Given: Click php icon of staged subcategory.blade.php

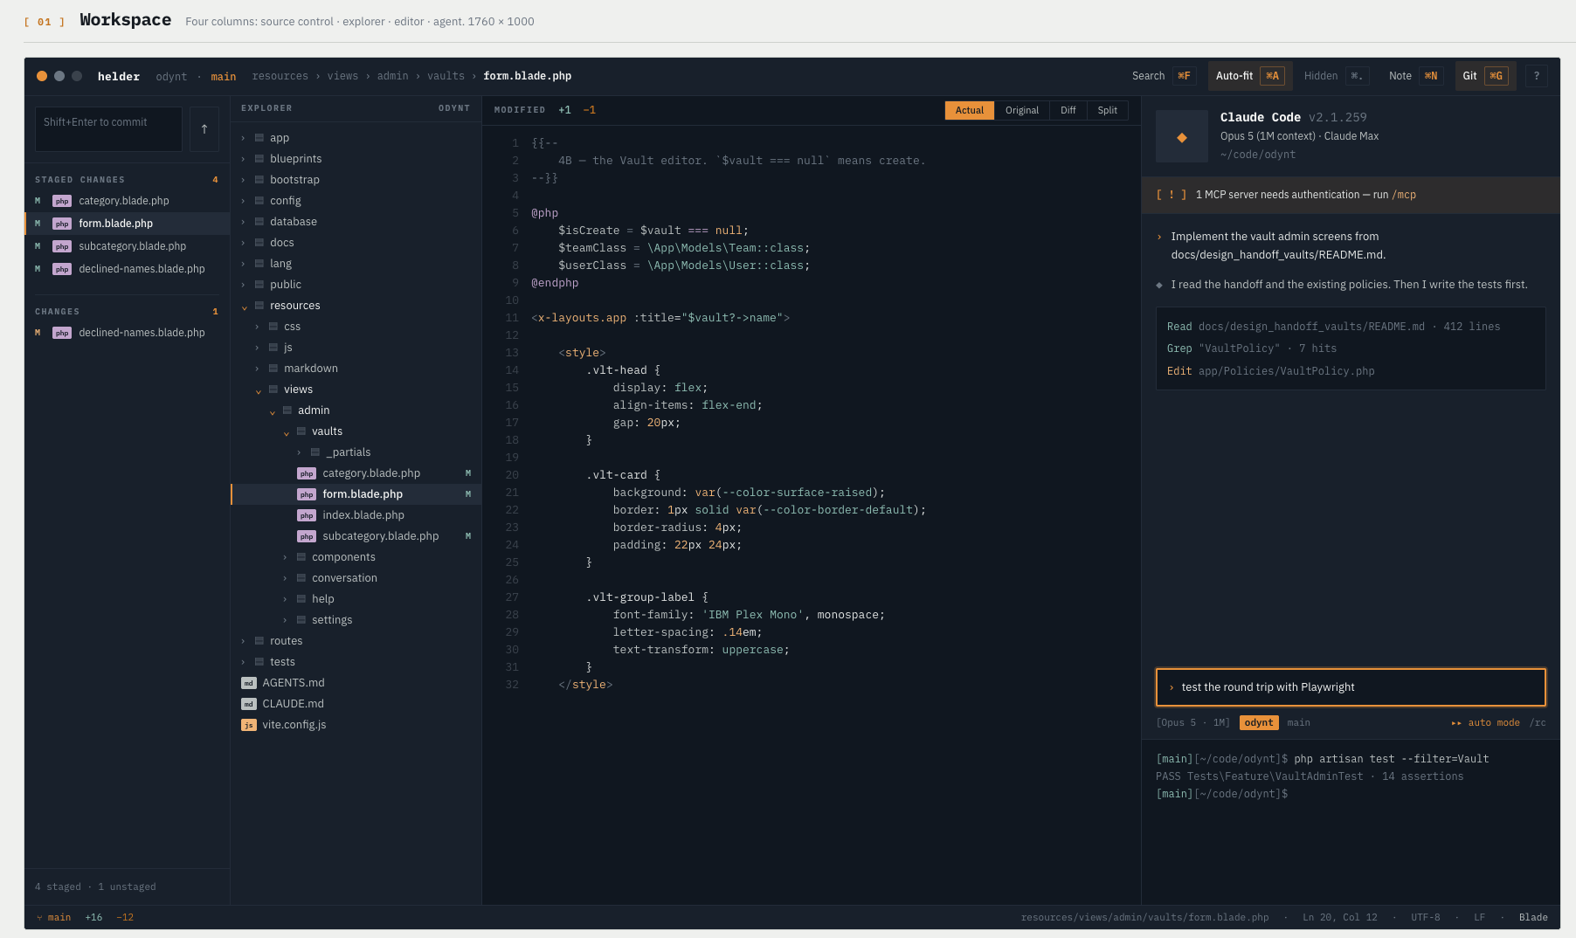Looking at the screenshot, I should point(61,246).
